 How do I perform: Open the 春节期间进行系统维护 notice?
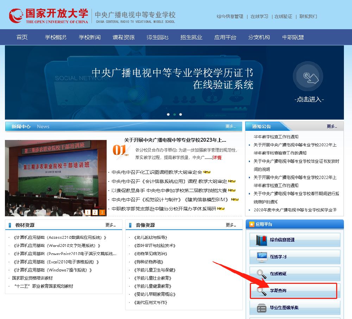click(296, 198)
